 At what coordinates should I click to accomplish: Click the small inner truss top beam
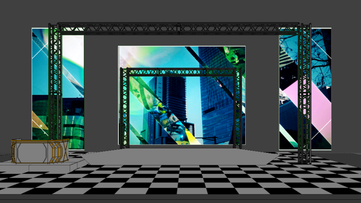click(180, 72)
